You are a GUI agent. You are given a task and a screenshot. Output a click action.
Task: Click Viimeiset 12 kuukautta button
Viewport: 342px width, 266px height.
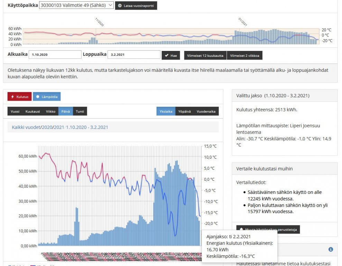(x=205, y=55)
